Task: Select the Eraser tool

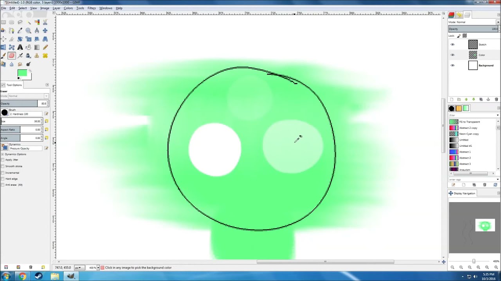Action: click(x=11, y=56)
